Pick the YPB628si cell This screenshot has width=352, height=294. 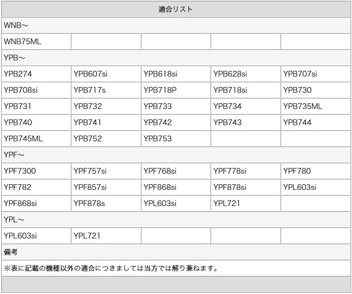pyautogui.click(x=246, y=74)
